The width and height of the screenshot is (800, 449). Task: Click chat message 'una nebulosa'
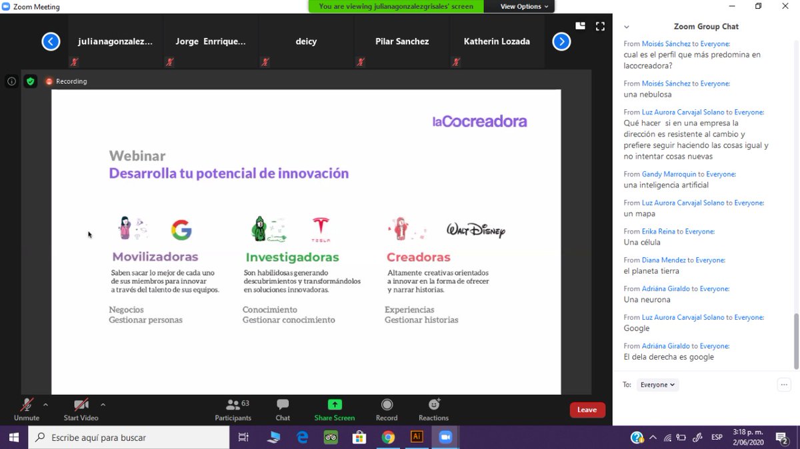[x=648, y=95]
